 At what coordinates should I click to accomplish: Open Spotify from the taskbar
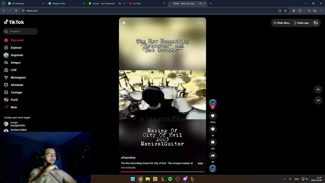click(x=170, y=179)
